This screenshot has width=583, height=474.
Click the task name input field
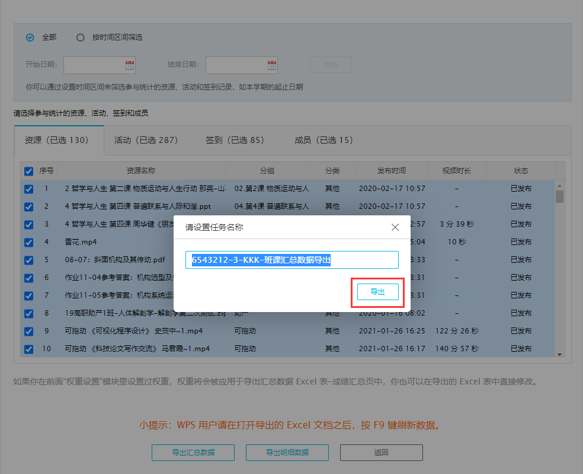pos(293,259)
